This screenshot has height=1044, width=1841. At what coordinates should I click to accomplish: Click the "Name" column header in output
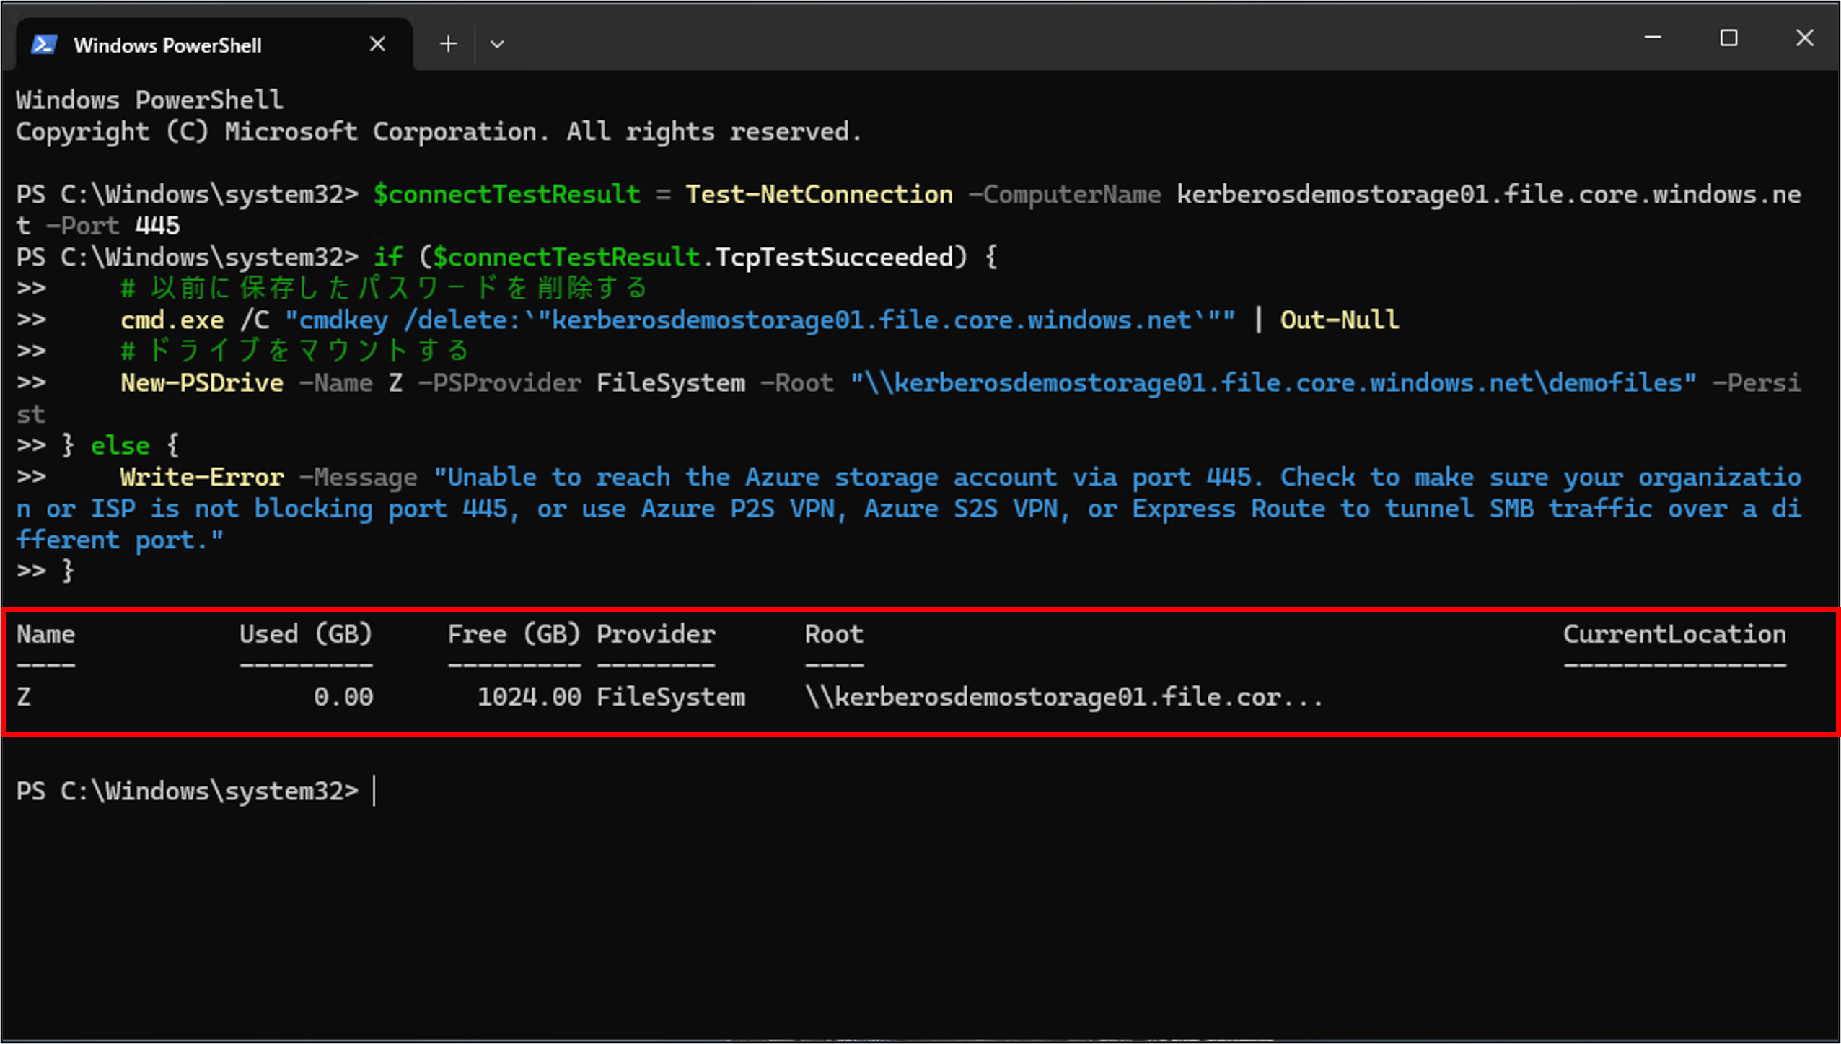[x=46, y=634]
